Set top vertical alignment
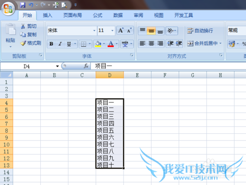Screen dimensions: 246x185 (x=143, y=31)
